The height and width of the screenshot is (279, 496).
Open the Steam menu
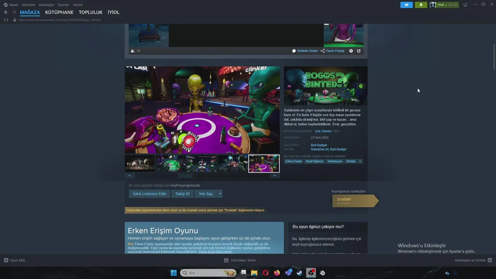click(14, 5)
